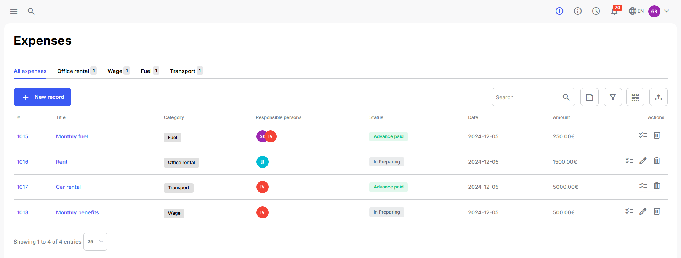
Task: Click the Wage category tag in Monthly benefits row
Action: 174,213
